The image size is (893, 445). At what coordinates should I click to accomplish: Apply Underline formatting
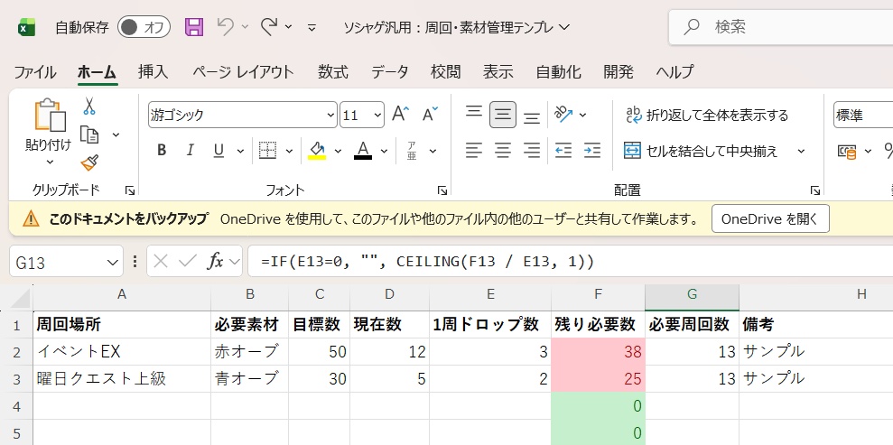[219, 151]
